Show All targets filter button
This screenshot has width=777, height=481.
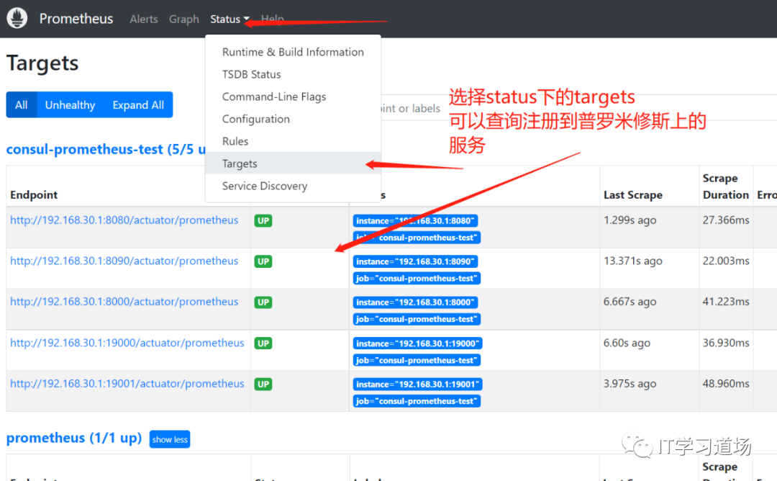point(22,104)
